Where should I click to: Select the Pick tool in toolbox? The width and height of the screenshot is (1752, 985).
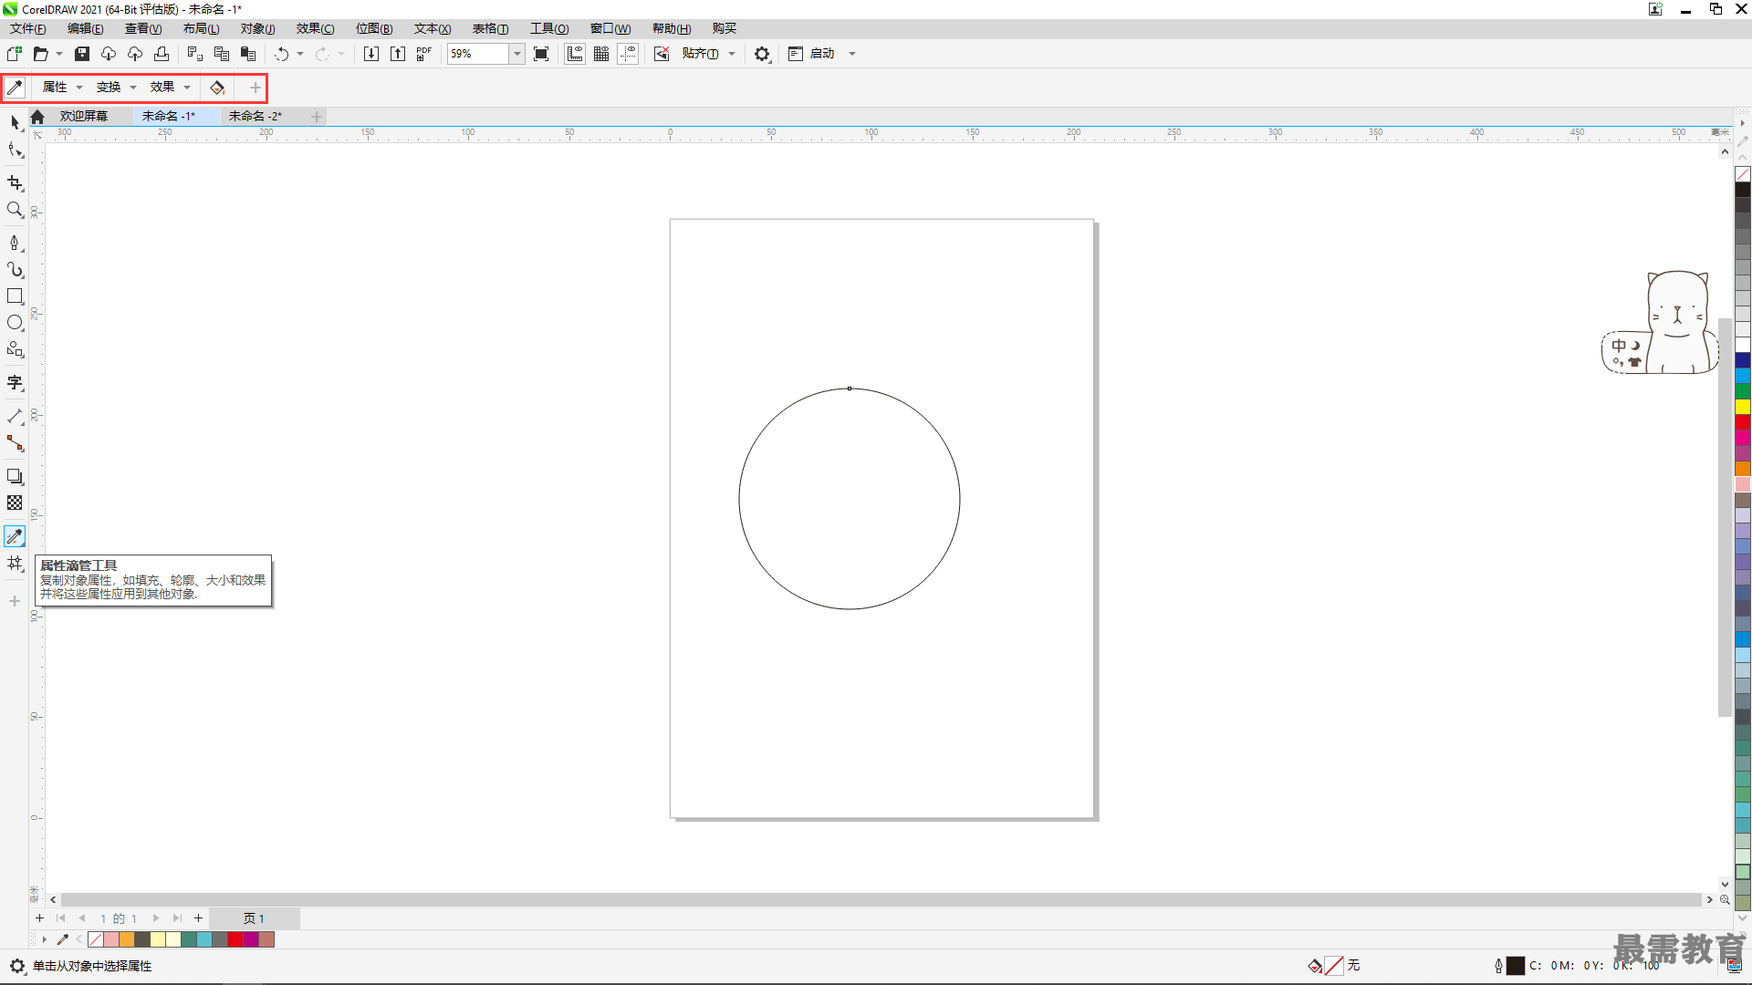coord(15,122)
